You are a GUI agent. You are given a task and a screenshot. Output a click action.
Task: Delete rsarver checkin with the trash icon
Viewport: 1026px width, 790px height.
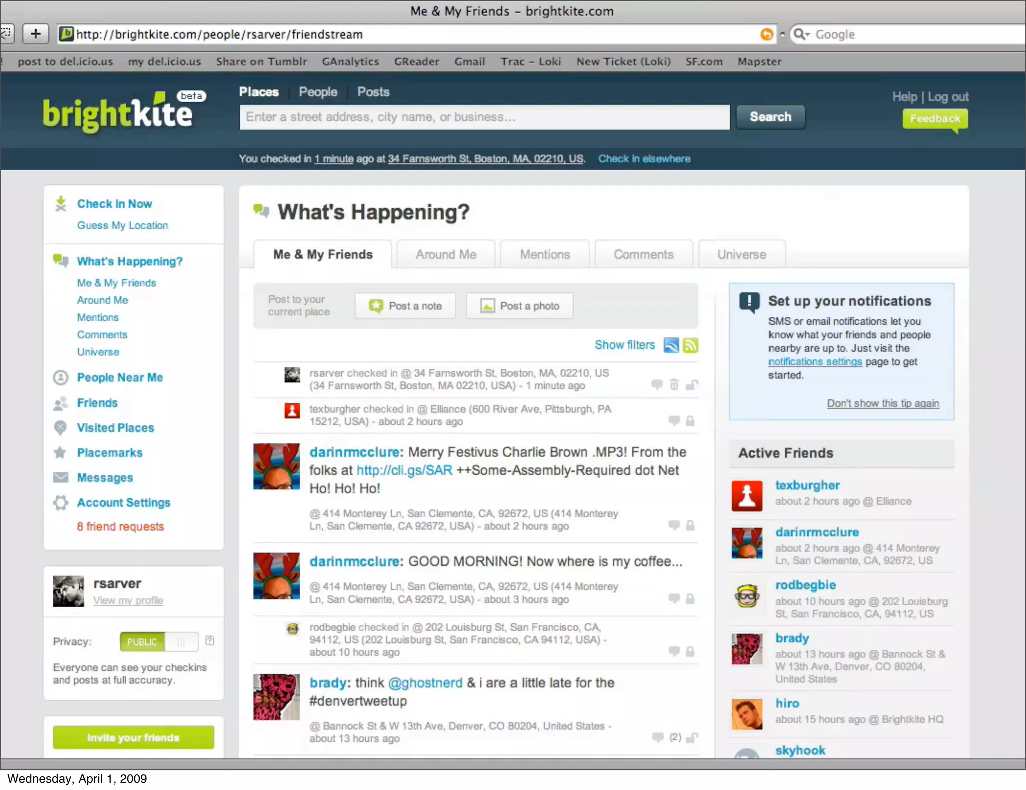click(x=674, y=385)
